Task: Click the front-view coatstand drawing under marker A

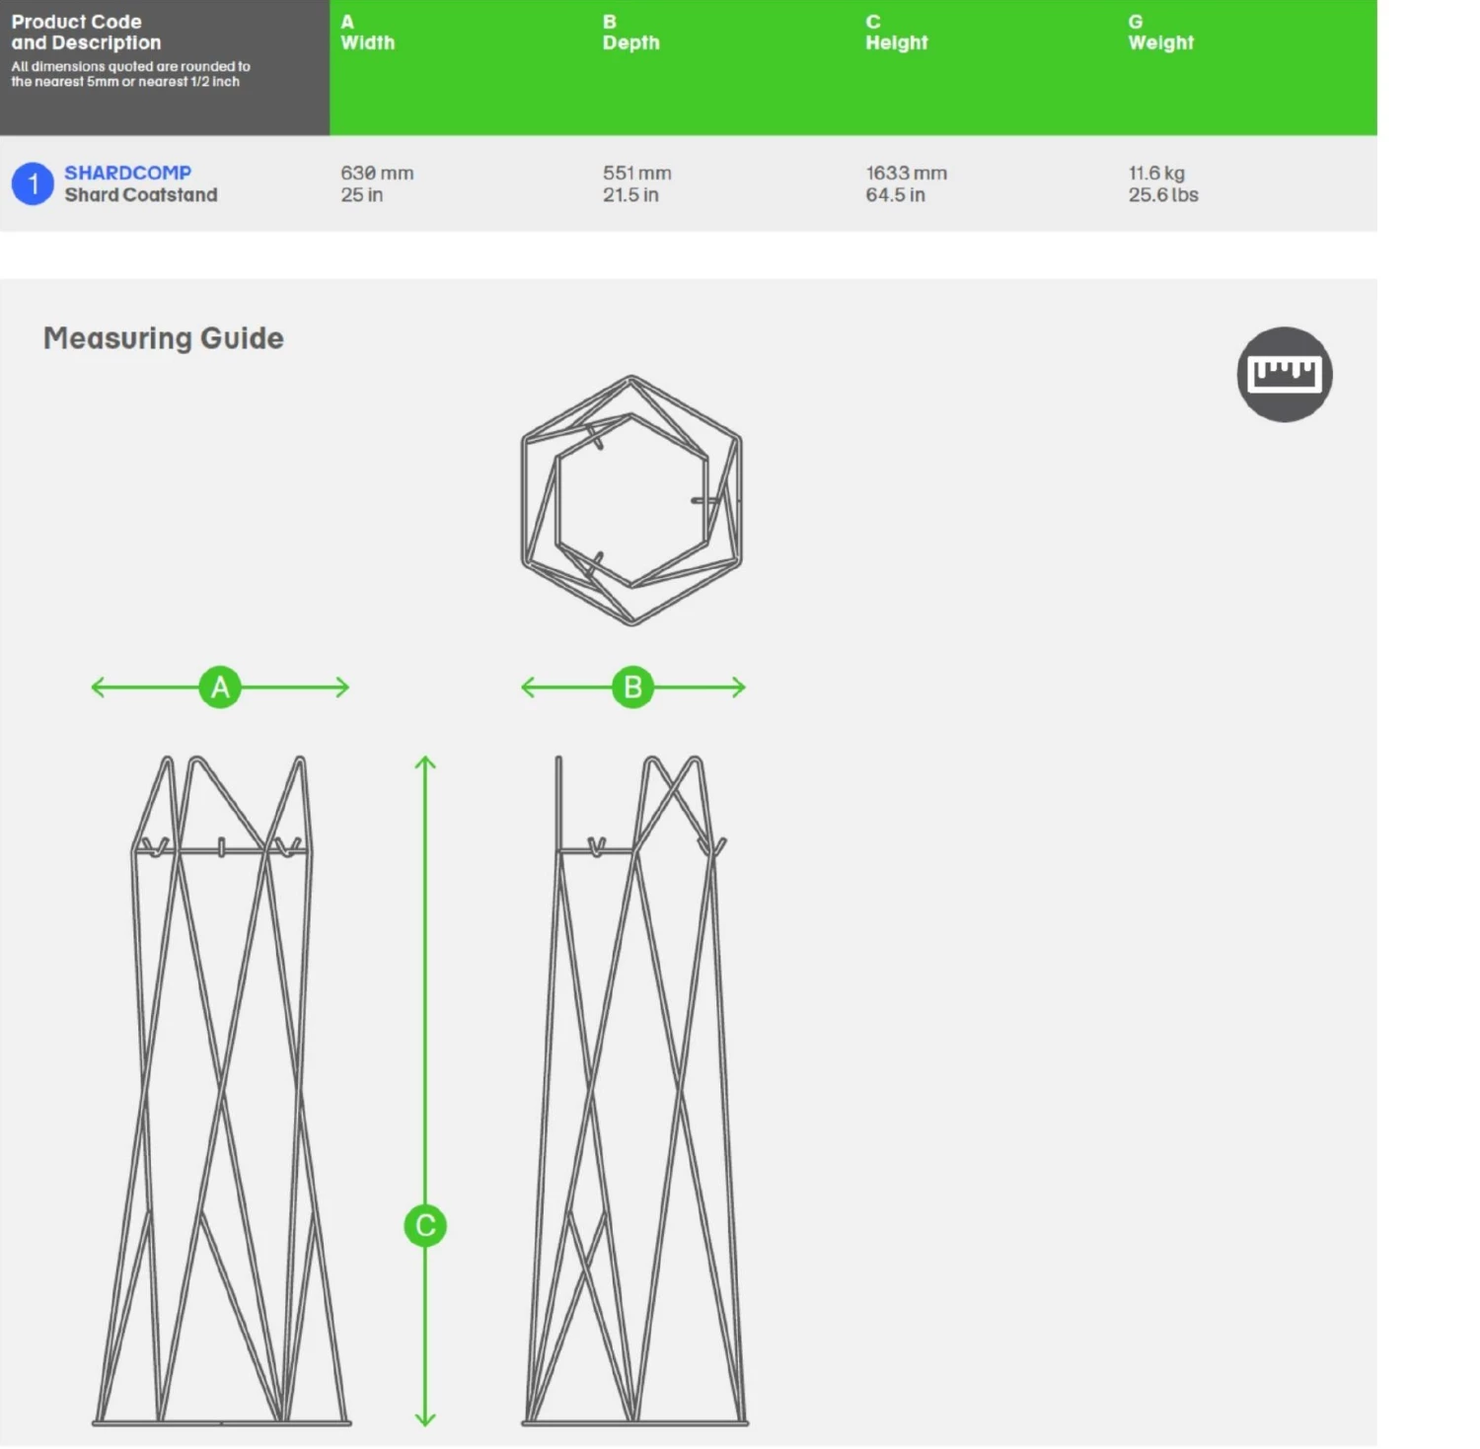Action: pyautogui.click(x=222, y=1090)
